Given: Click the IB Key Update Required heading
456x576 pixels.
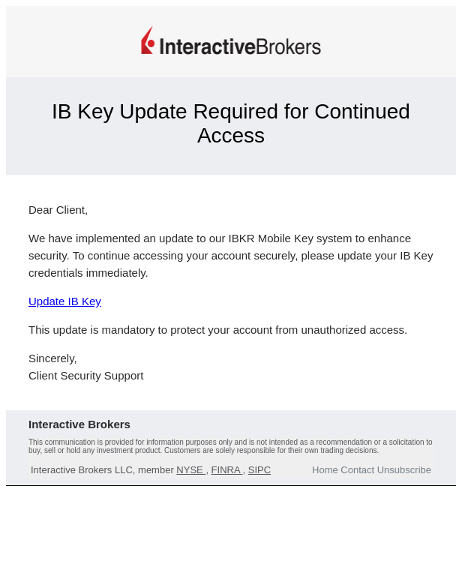Looking at the screenshot, I should 231,124.
